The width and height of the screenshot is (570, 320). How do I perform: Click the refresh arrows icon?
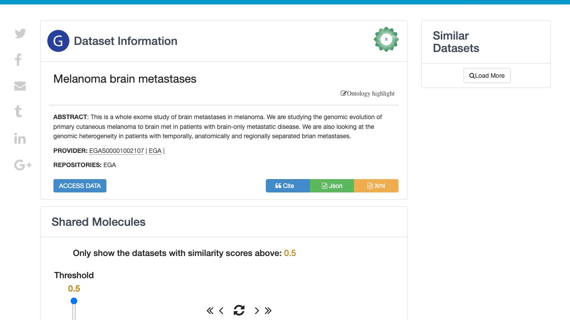(x=239, y=310)
